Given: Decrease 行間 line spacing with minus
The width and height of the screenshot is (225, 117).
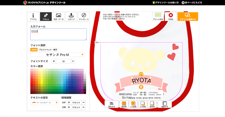Looking at the screenshot, I should (83, 107).
